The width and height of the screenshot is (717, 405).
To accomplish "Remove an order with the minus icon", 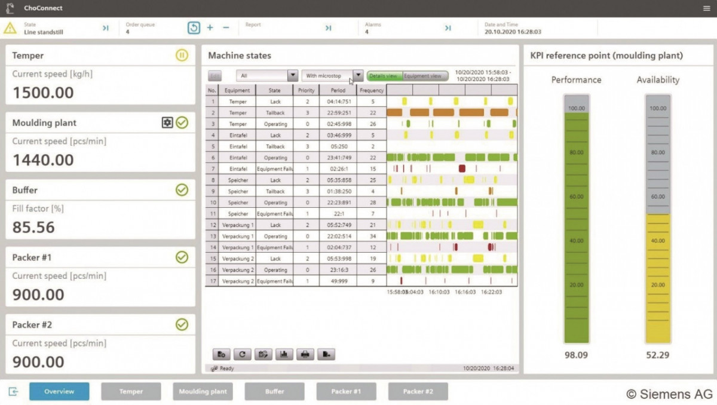I will click(x=226, y=28).
